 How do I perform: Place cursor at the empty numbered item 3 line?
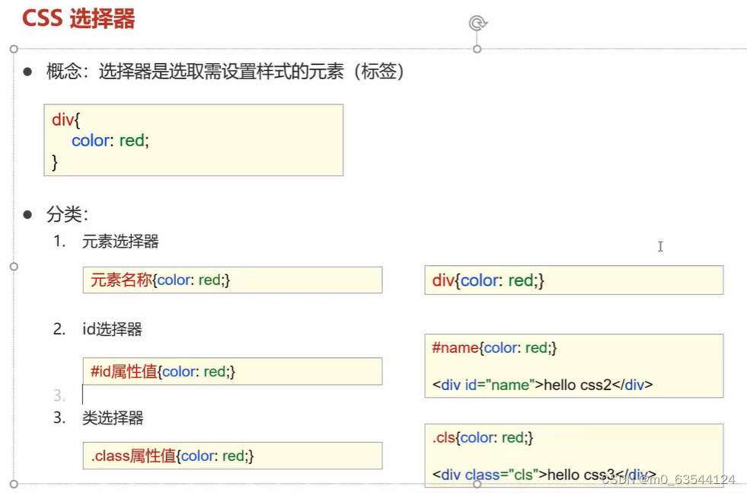coord(82,395)
